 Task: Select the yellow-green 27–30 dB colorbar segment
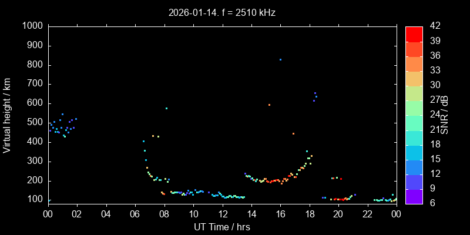coord(414,93)
